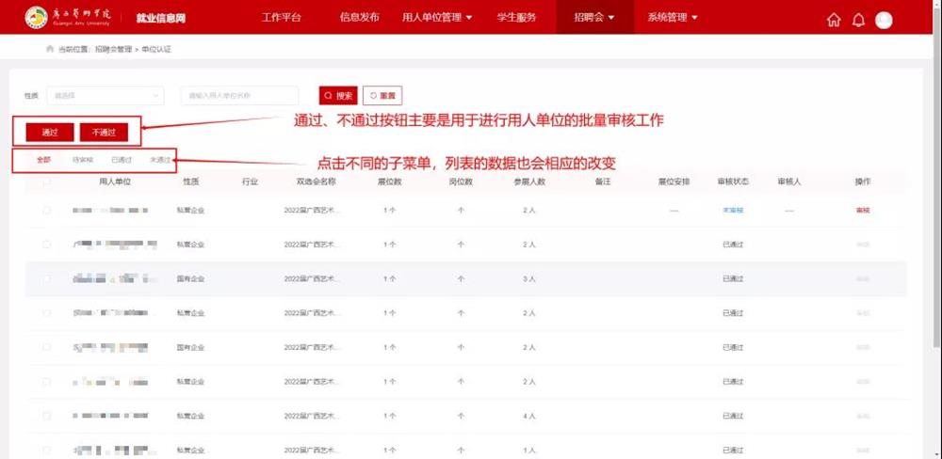
Task: Switch to the 已通过 tab
Action: coord(121,160)
